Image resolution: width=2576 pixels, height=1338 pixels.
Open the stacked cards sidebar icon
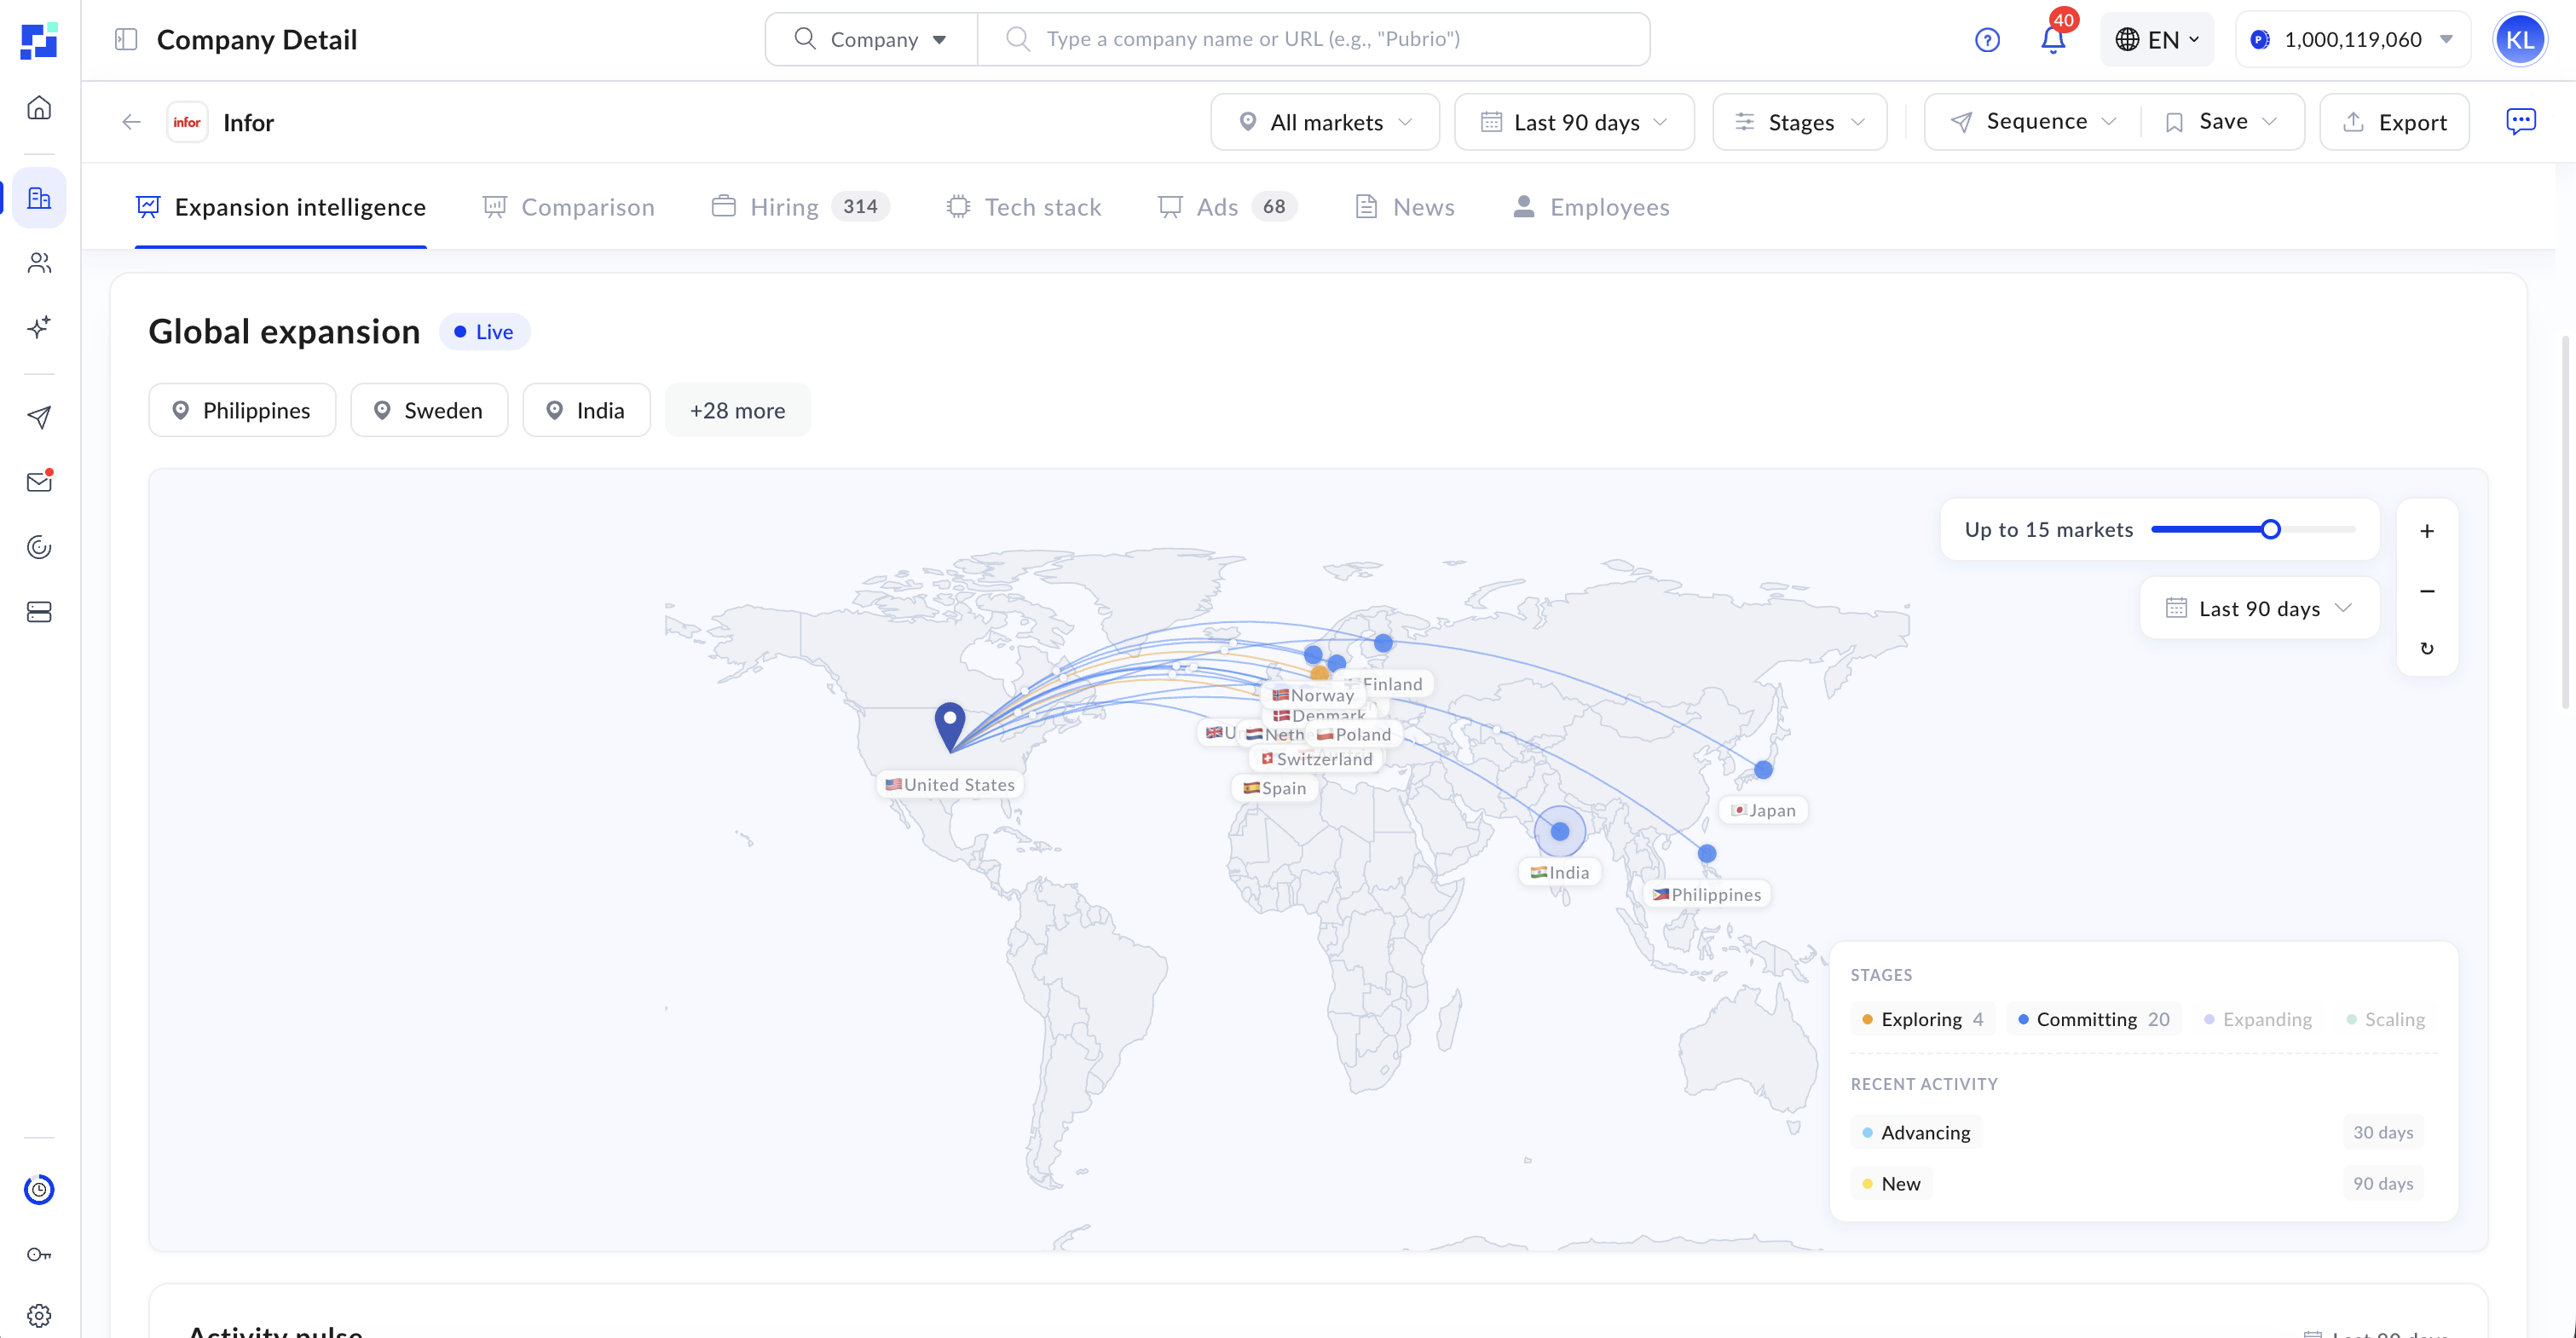[39, 612]
